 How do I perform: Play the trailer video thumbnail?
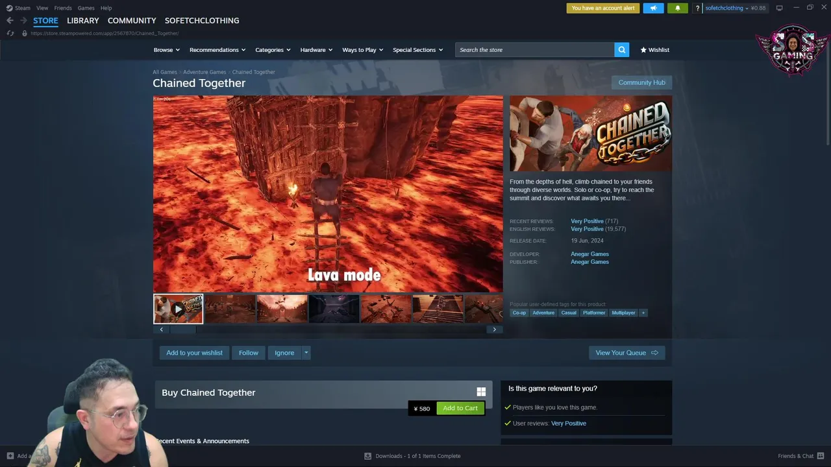[x=178, y=309]
